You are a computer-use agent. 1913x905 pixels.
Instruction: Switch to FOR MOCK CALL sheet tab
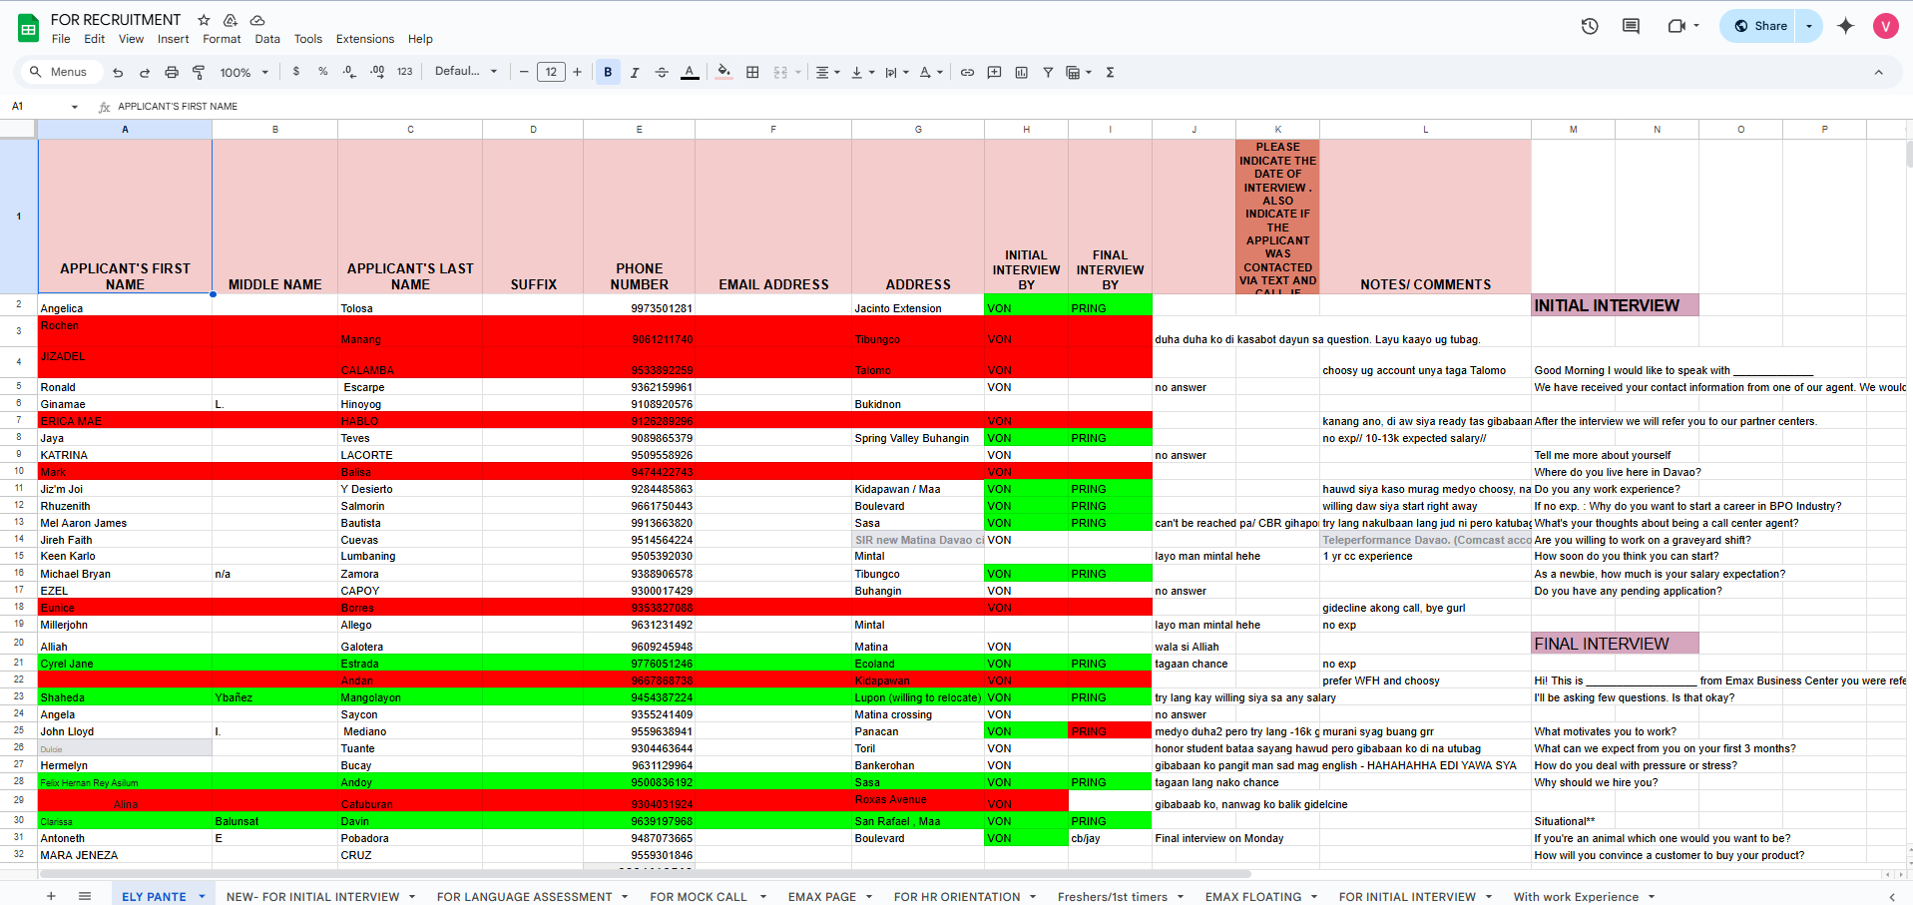click(698, 896)
